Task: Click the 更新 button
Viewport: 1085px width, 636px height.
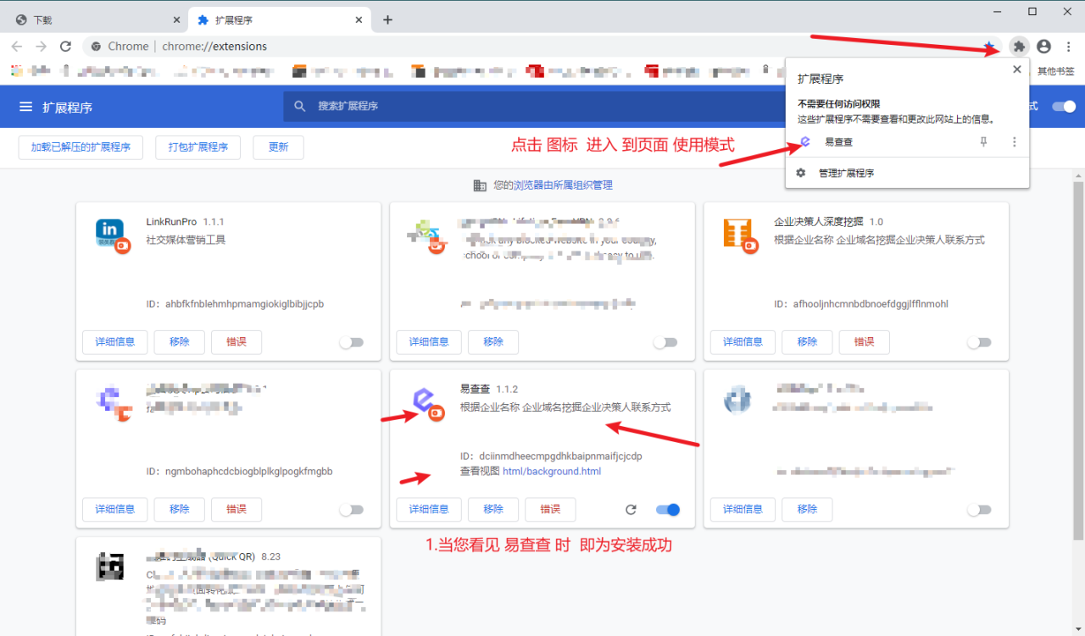Action: tap(279, 147)
